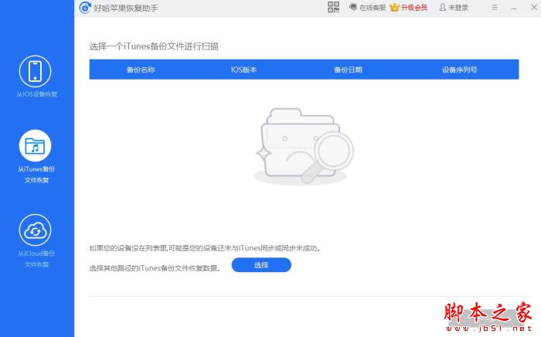Close the application window
The height and width of the screenshot is (337, 541).
tap(534, 7)
